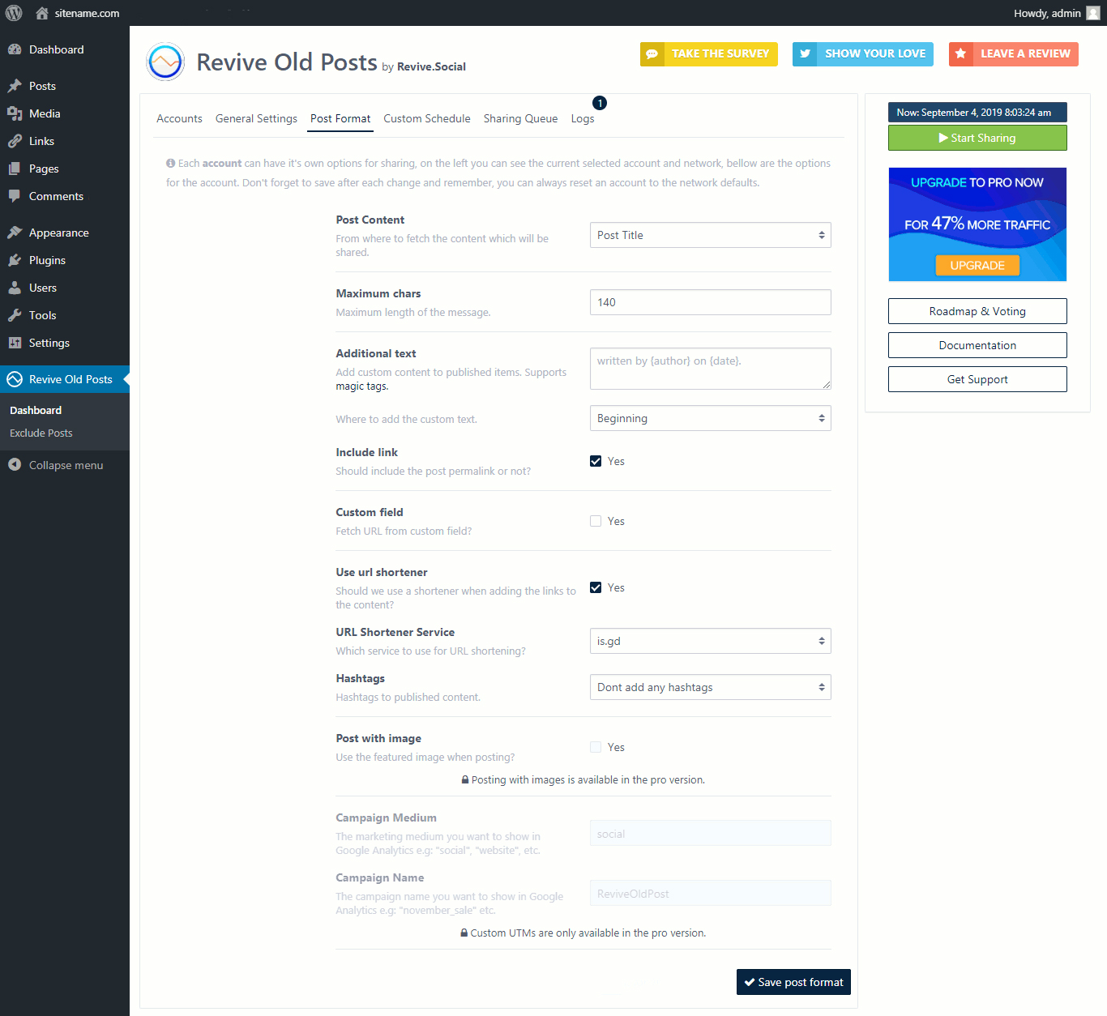
Task: Click the orange Upgrade button
Action: pos(977,265)
